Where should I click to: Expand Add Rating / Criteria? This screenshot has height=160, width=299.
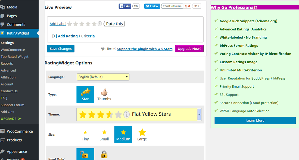pos(73,36)
